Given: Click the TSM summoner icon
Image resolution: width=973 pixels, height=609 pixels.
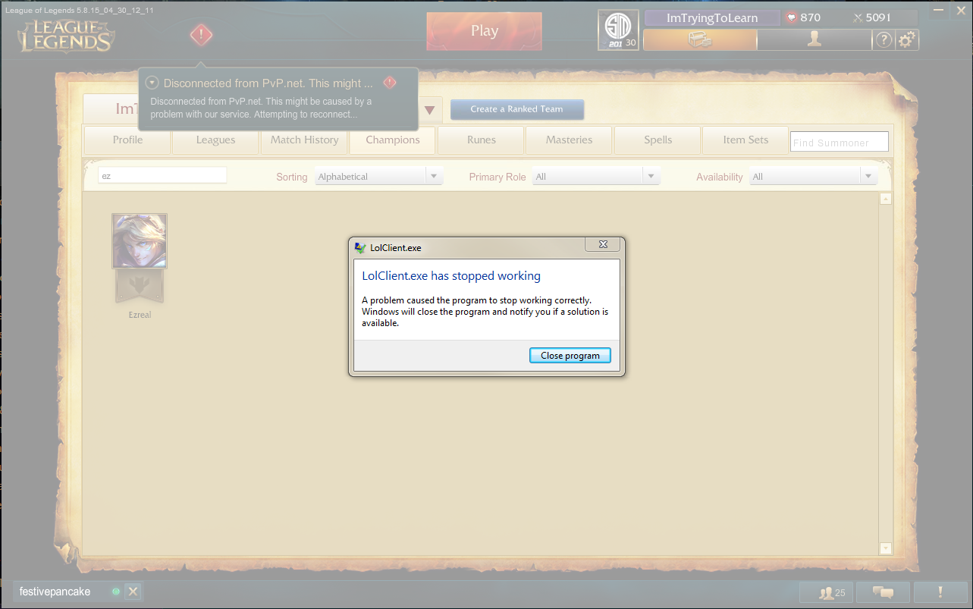Looking at the screenshot, I should [x=618, y=30].
